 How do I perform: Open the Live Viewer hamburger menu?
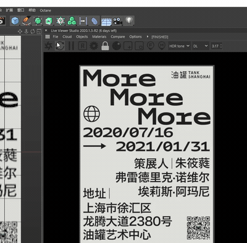point(48,36)
